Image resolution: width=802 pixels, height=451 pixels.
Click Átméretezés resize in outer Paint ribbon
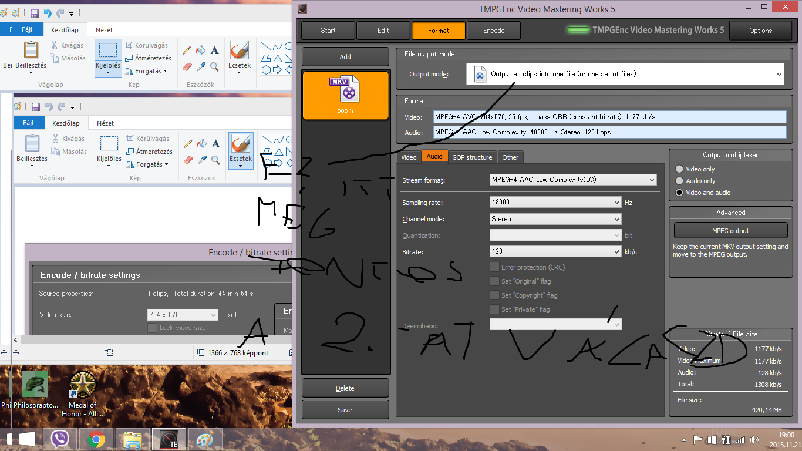(x=148, y=58)
